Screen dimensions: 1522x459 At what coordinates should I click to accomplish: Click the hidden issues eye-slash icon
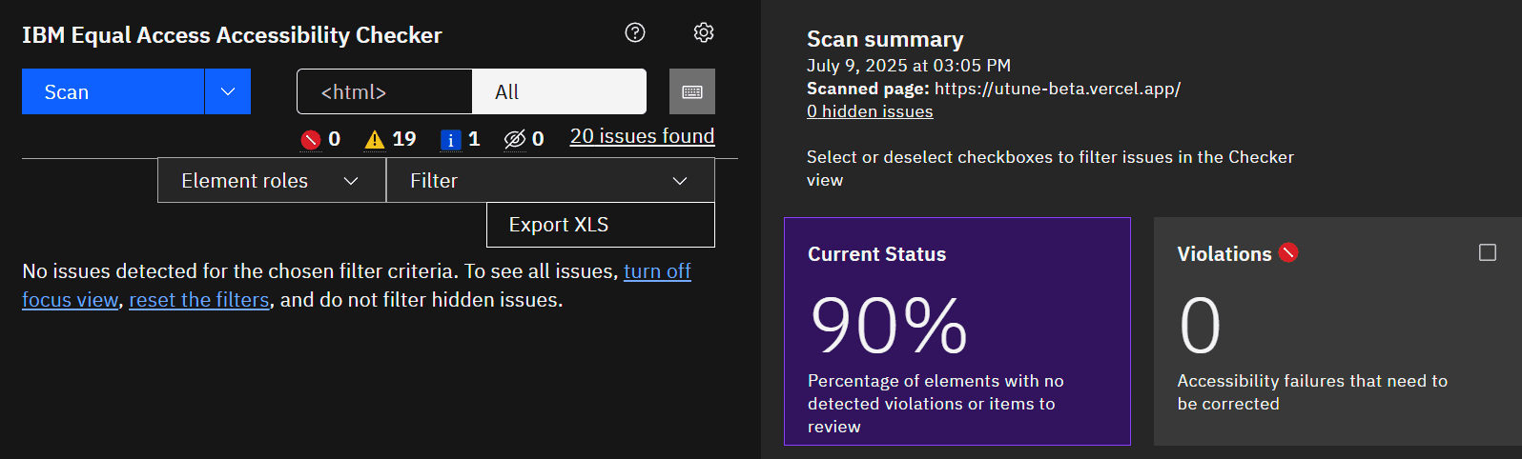click(x=515, y=140)
